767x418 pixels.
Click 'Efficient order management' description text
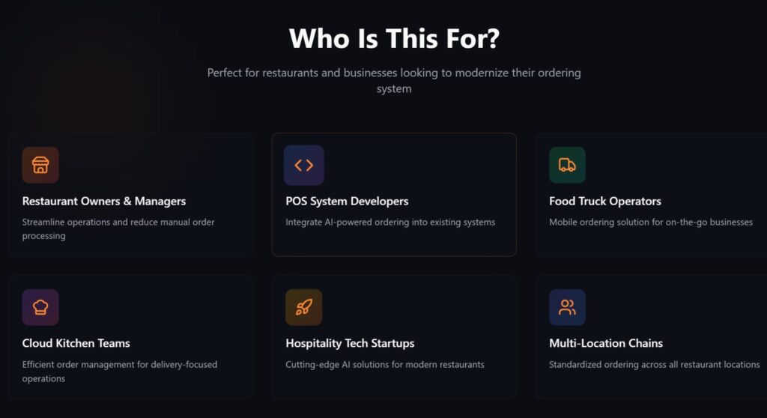120,371
